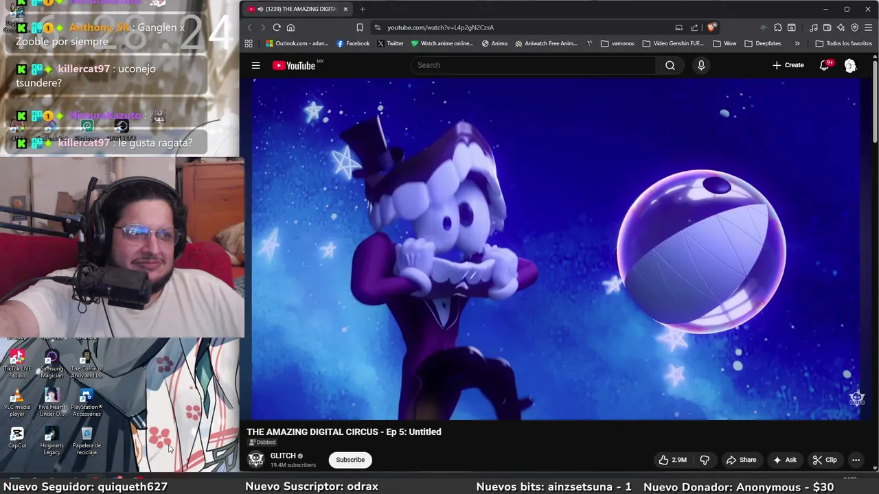Click the video player to pause playback
Image resolution: width=879 pixels, height=494 pixels.
(x=556, y=248)
